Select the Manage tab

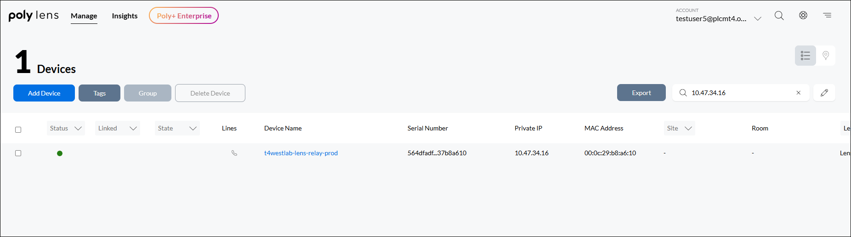coord(84,16)
